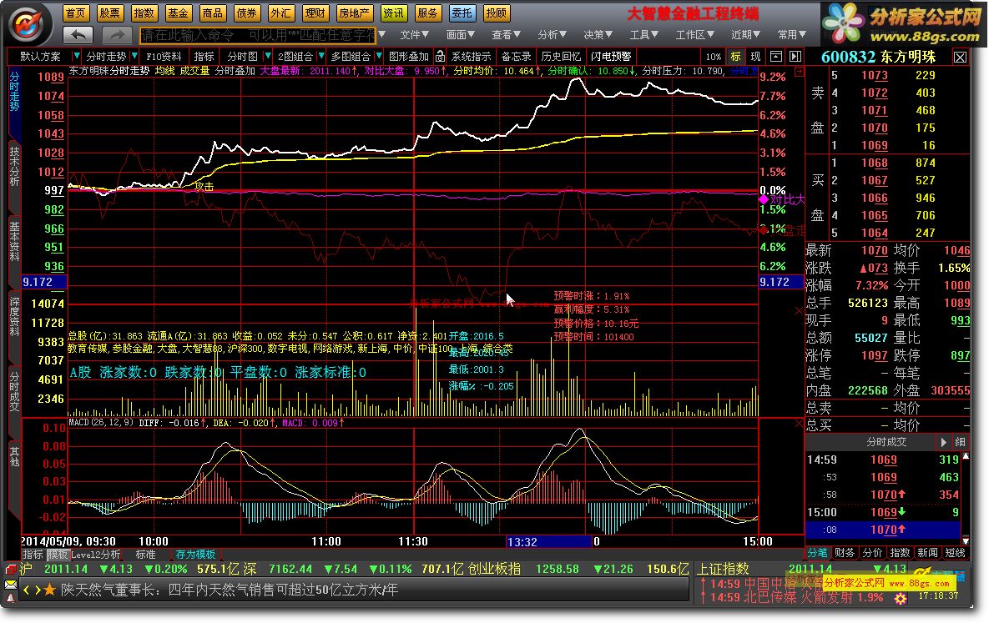The height and width of the screenshot is (623, 989).
Task: Open the 分时走势 dropdown arrow
Action: tap(134, 56)
